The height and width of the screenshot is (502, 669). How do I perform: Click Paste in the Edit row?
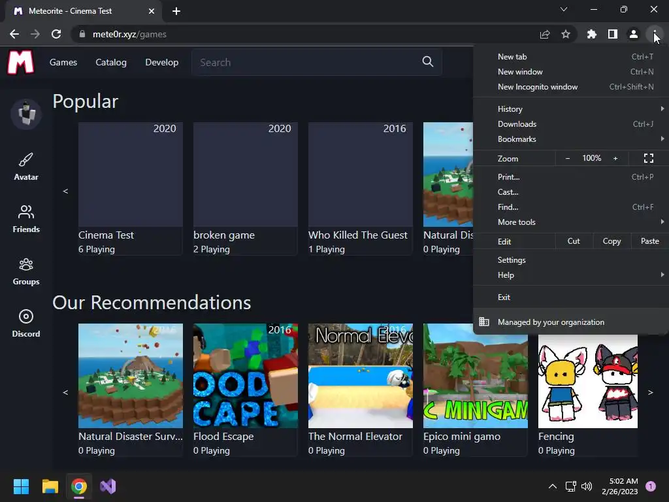[x=650, y=241]
